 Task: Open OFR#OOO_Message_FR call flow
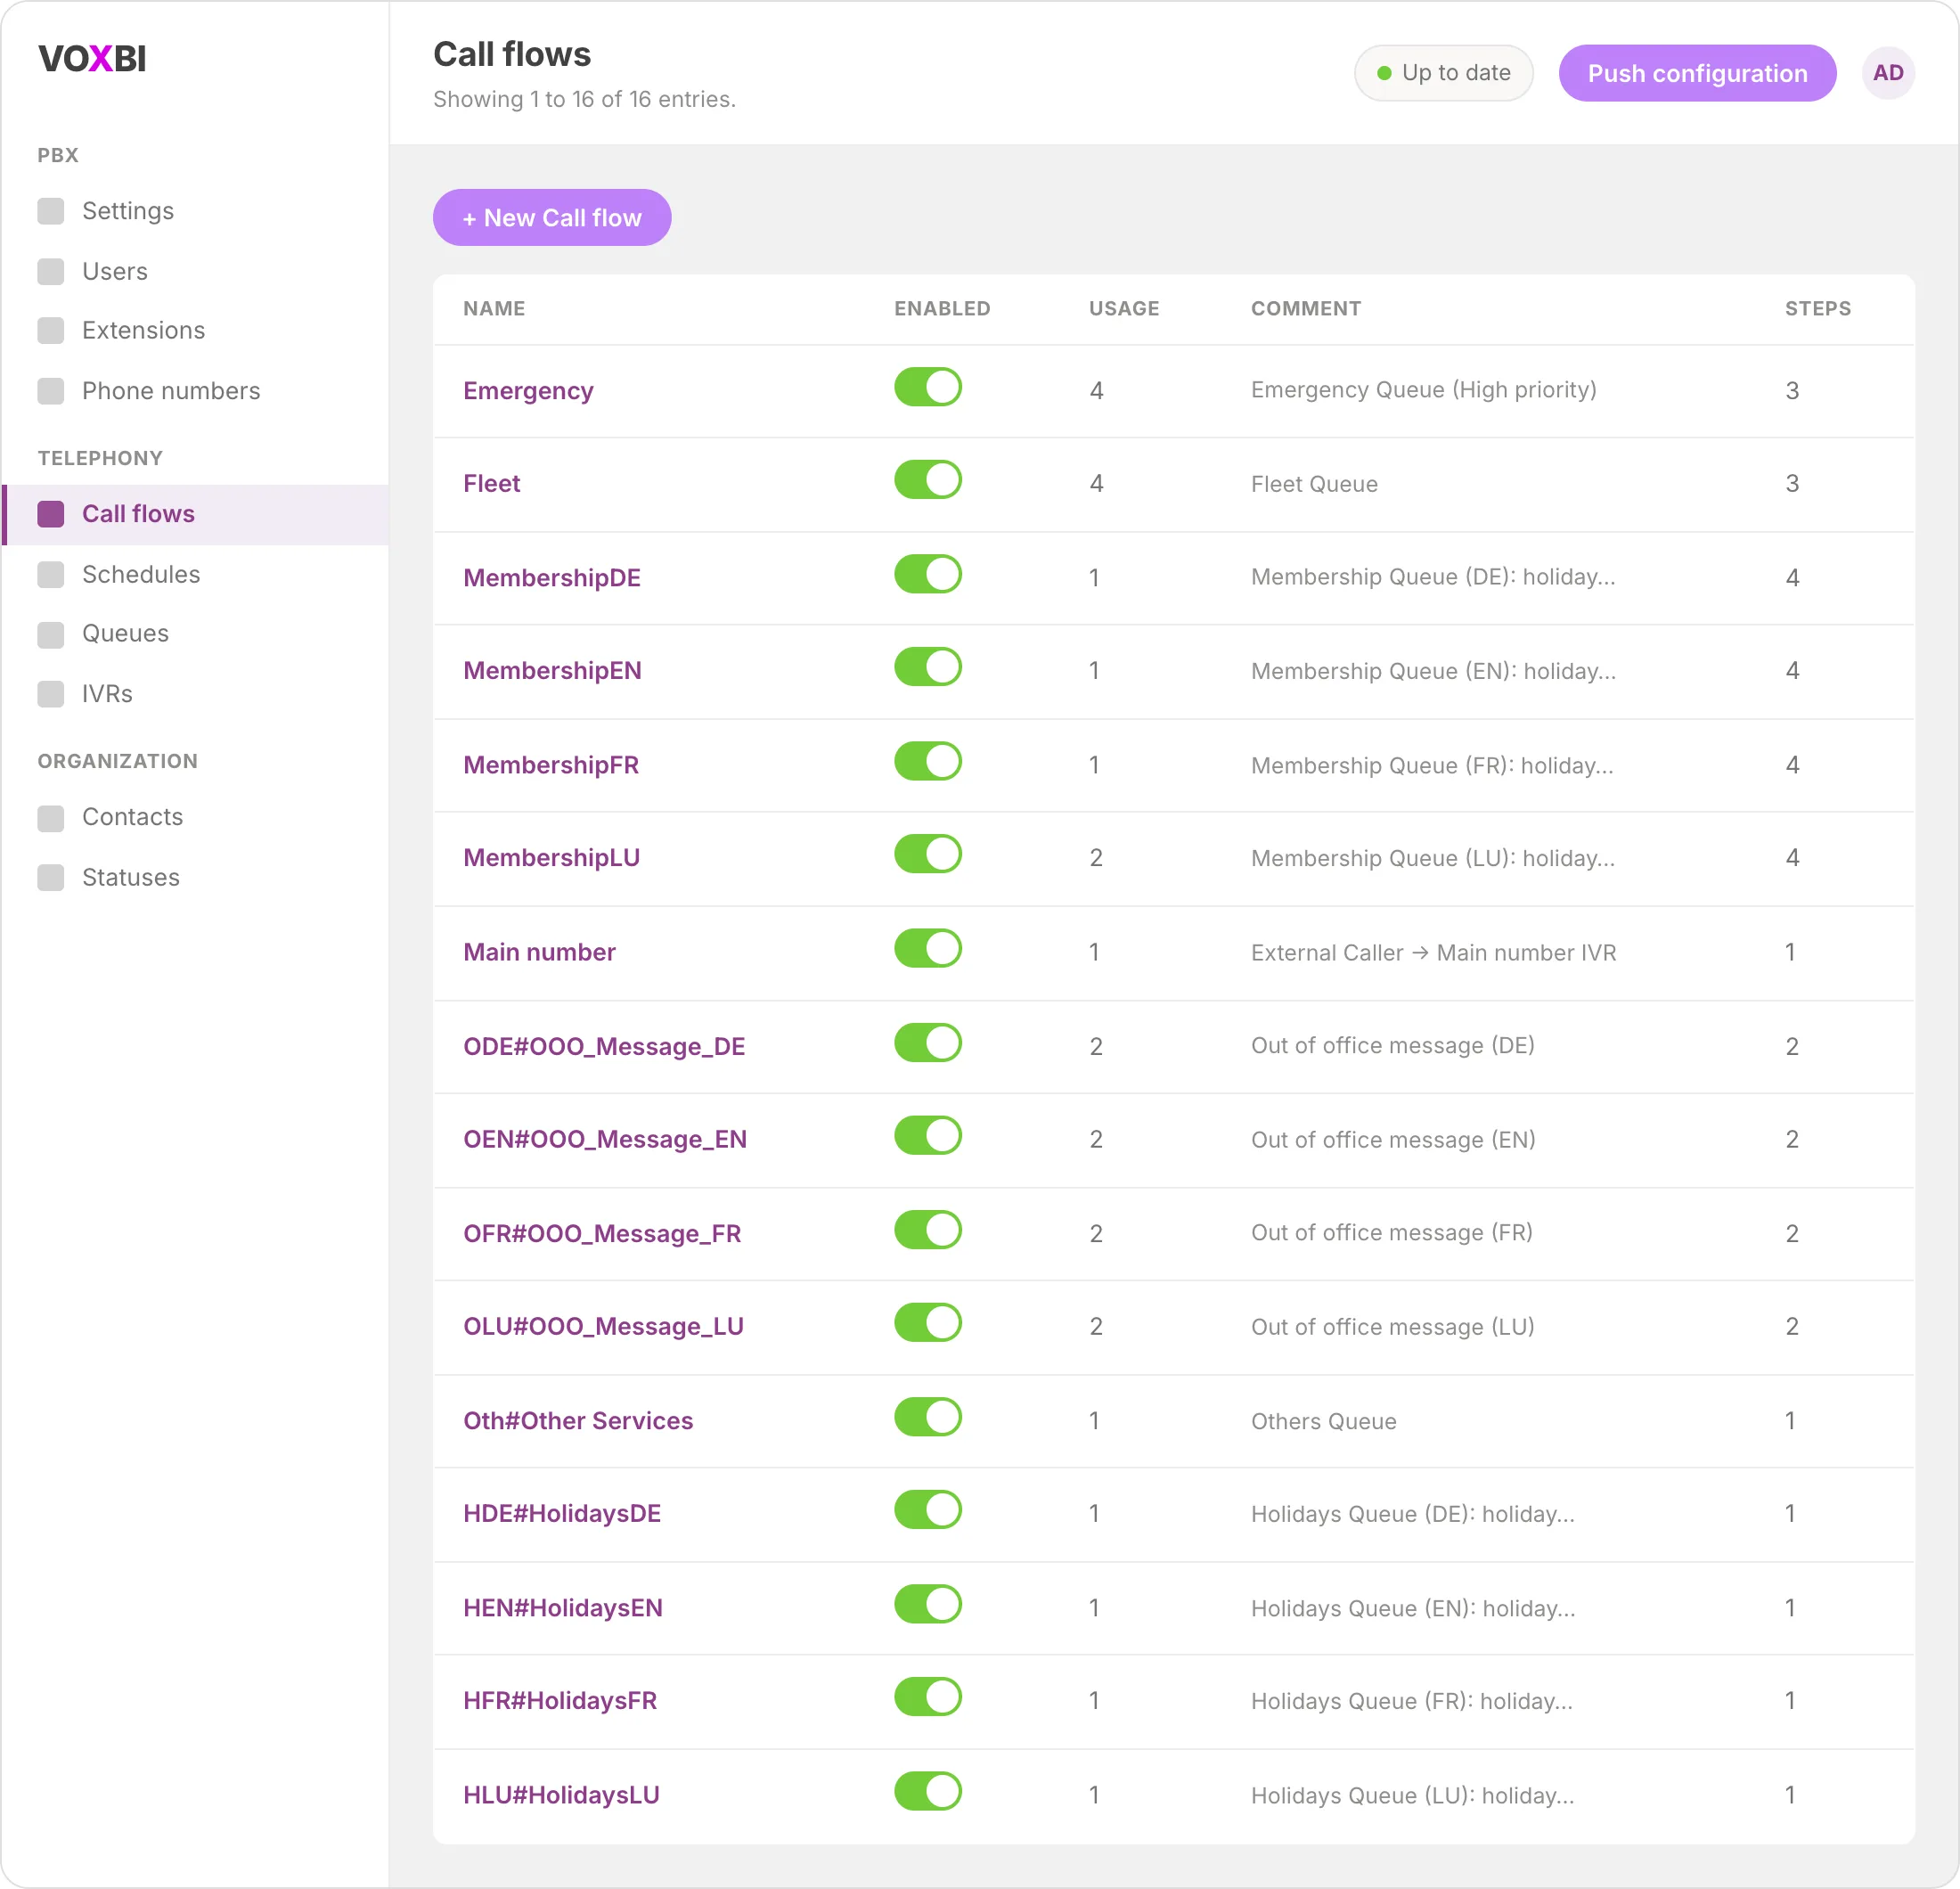pos(602,1234)
